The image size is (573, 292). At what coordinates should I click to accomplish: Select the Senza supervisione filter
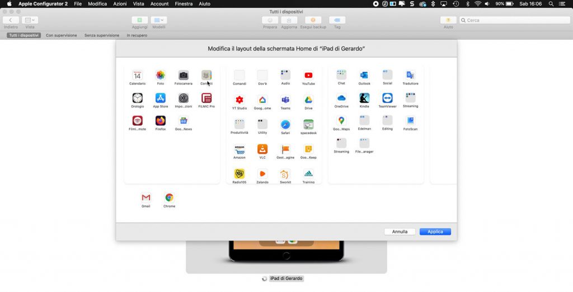[x=102, y=35]
